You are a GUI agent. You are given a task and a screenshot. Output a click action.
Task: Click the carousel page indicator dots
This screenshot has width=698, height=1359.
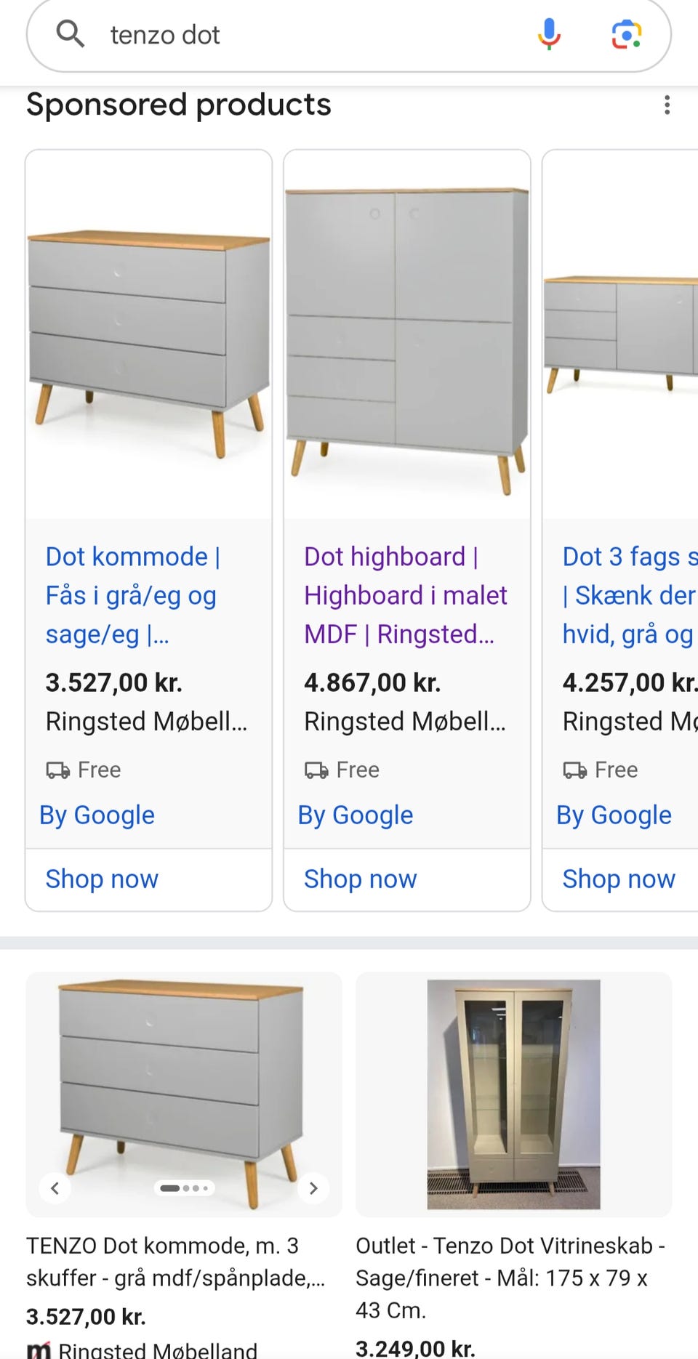click(185, 1188)
